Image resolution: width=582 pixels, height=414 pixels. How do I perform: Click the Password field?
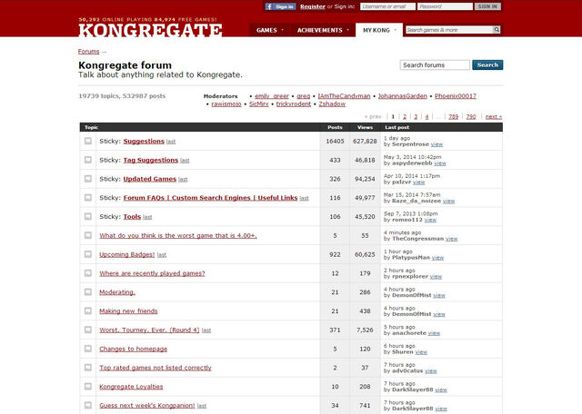pos(445,6)
